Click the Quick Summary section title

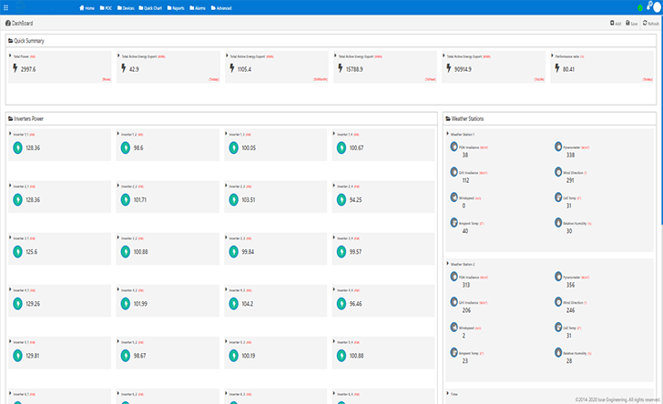(29, 41)
